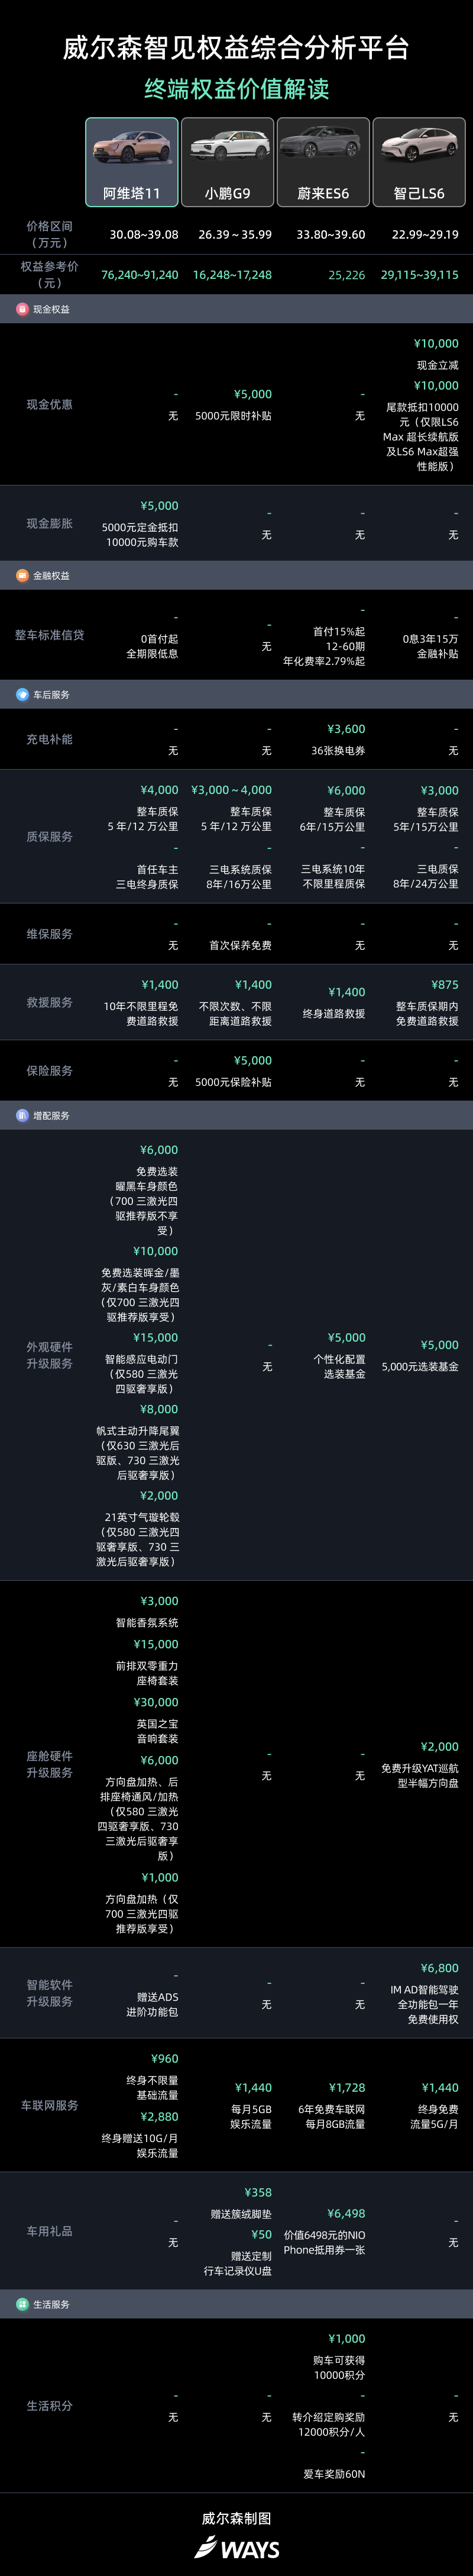Image resolution: width=473 pixels, height=2576 pixels.
Task: Click the 首任车主三电终身质保 cell
Action: point(147,877)
